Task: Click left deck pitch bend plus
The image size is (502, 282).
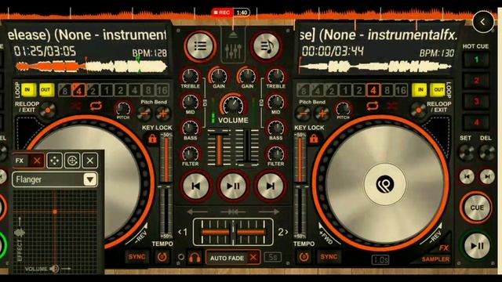Action: coord(162,113)
